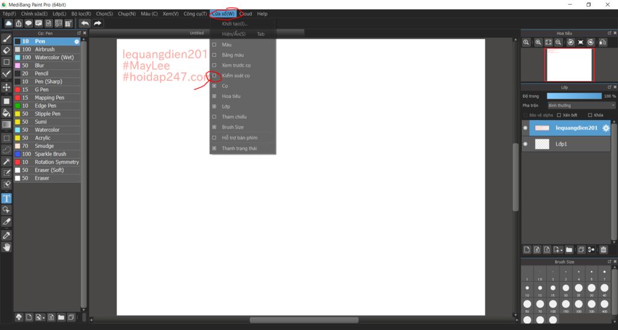Open the Pha trộn blend mode dropdown
Screen dimensions: 618x330
click(x=581, y=106)
